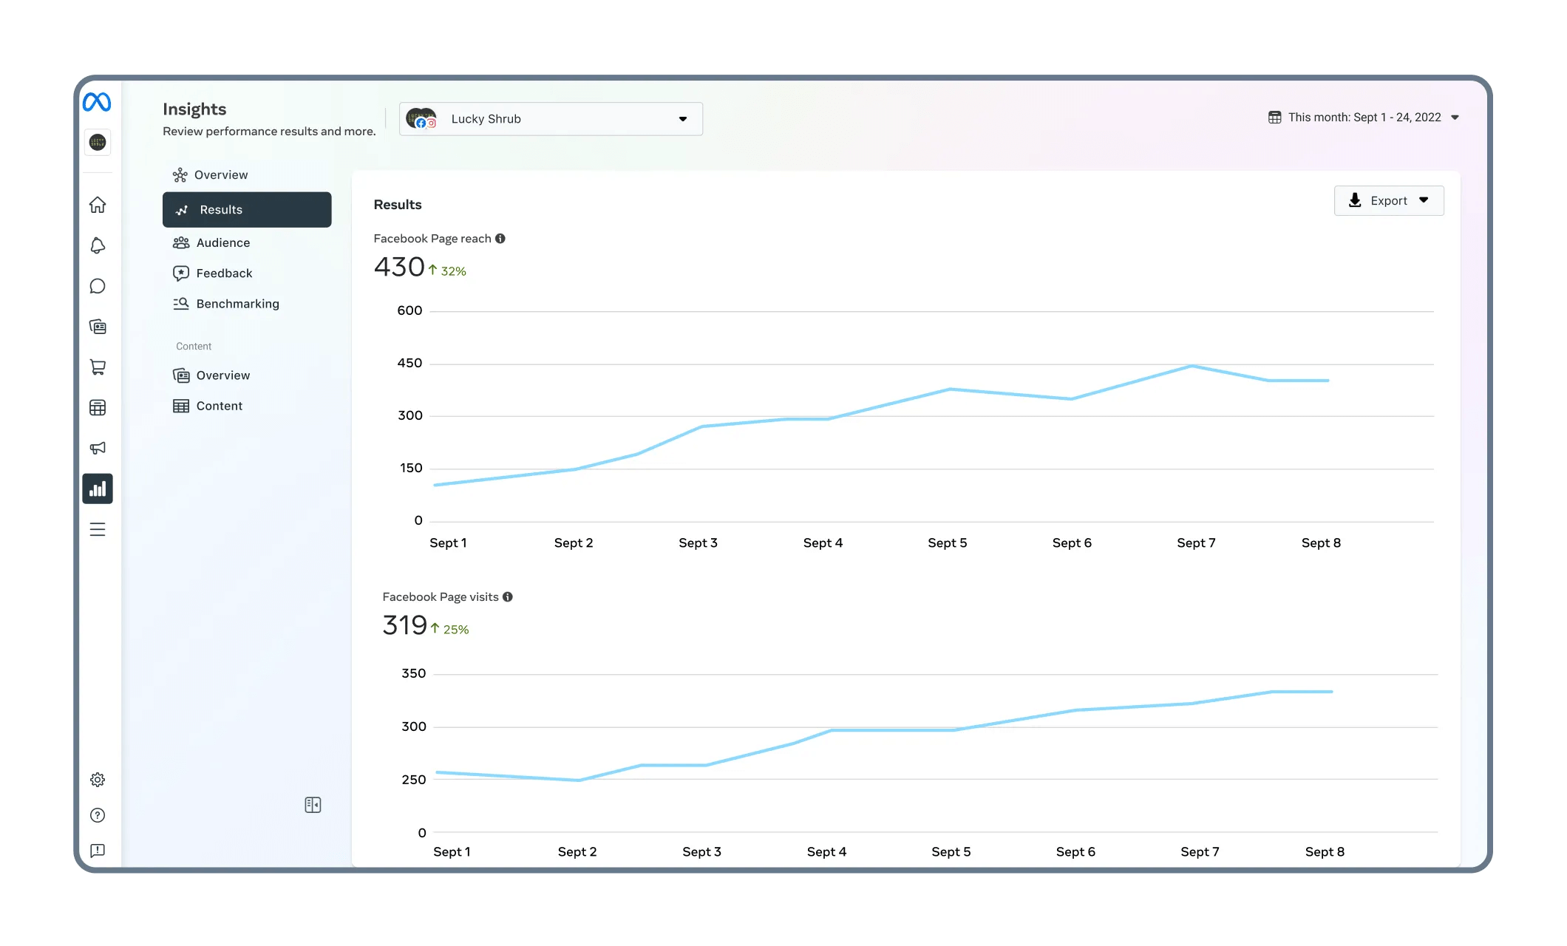The width and height of the screenshot is (1567, 946).
Task: Open the Benchmarking section
Action: (237, 303)
